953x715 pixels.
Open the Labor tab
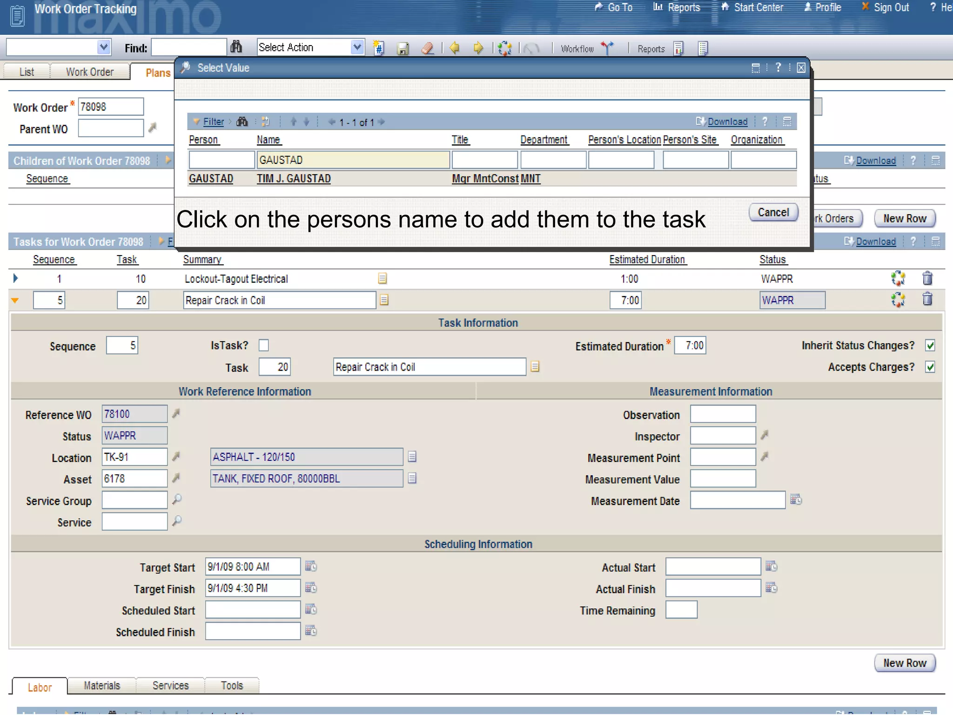40,687
